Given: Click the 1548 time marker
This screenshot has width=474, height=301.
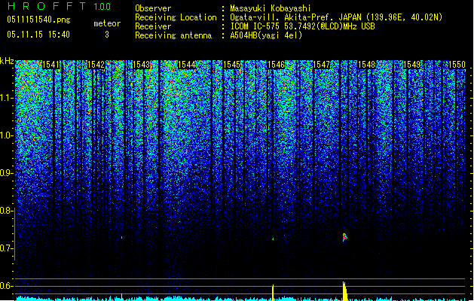Looking at the screenshot, I should pyautogui.click(x=366, y=65).
